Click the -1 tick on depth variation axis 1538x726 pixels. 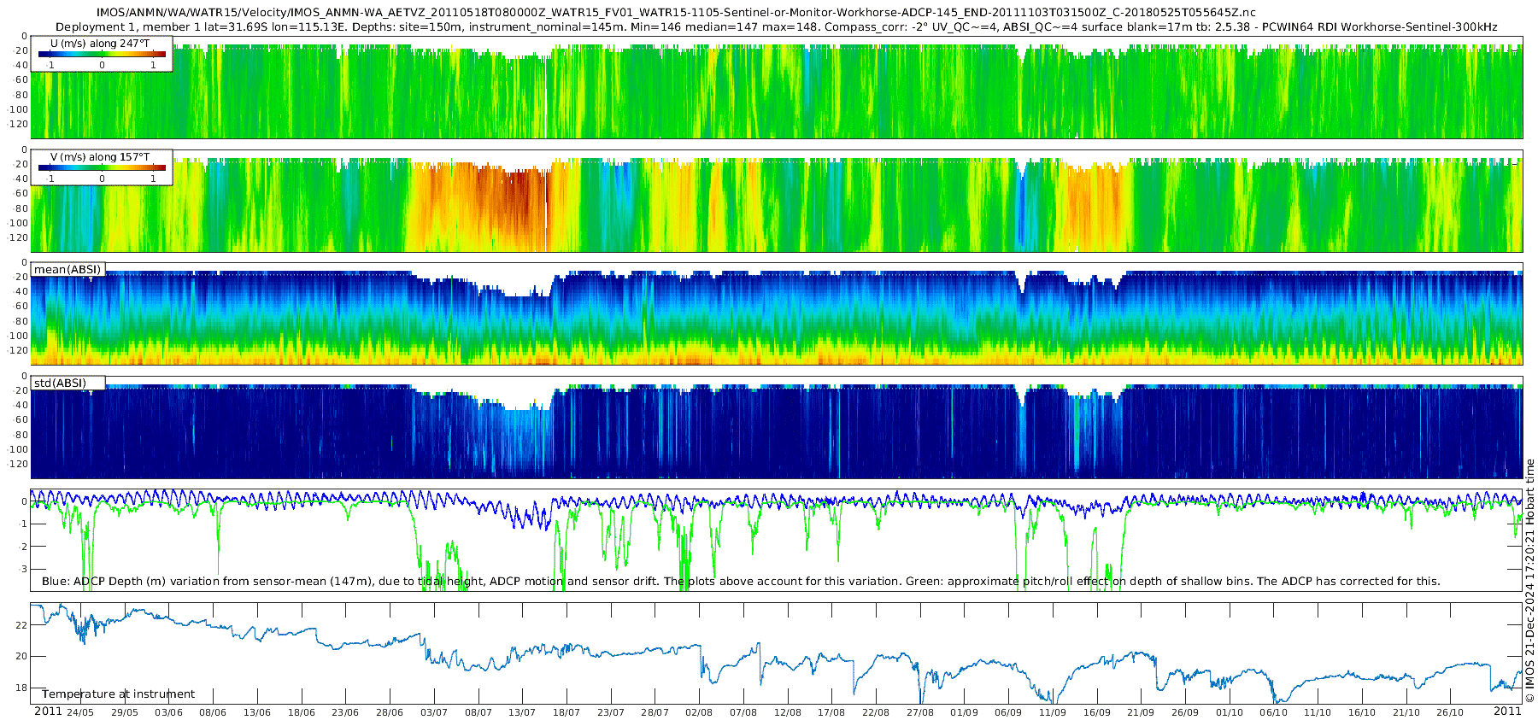point(23,524)
